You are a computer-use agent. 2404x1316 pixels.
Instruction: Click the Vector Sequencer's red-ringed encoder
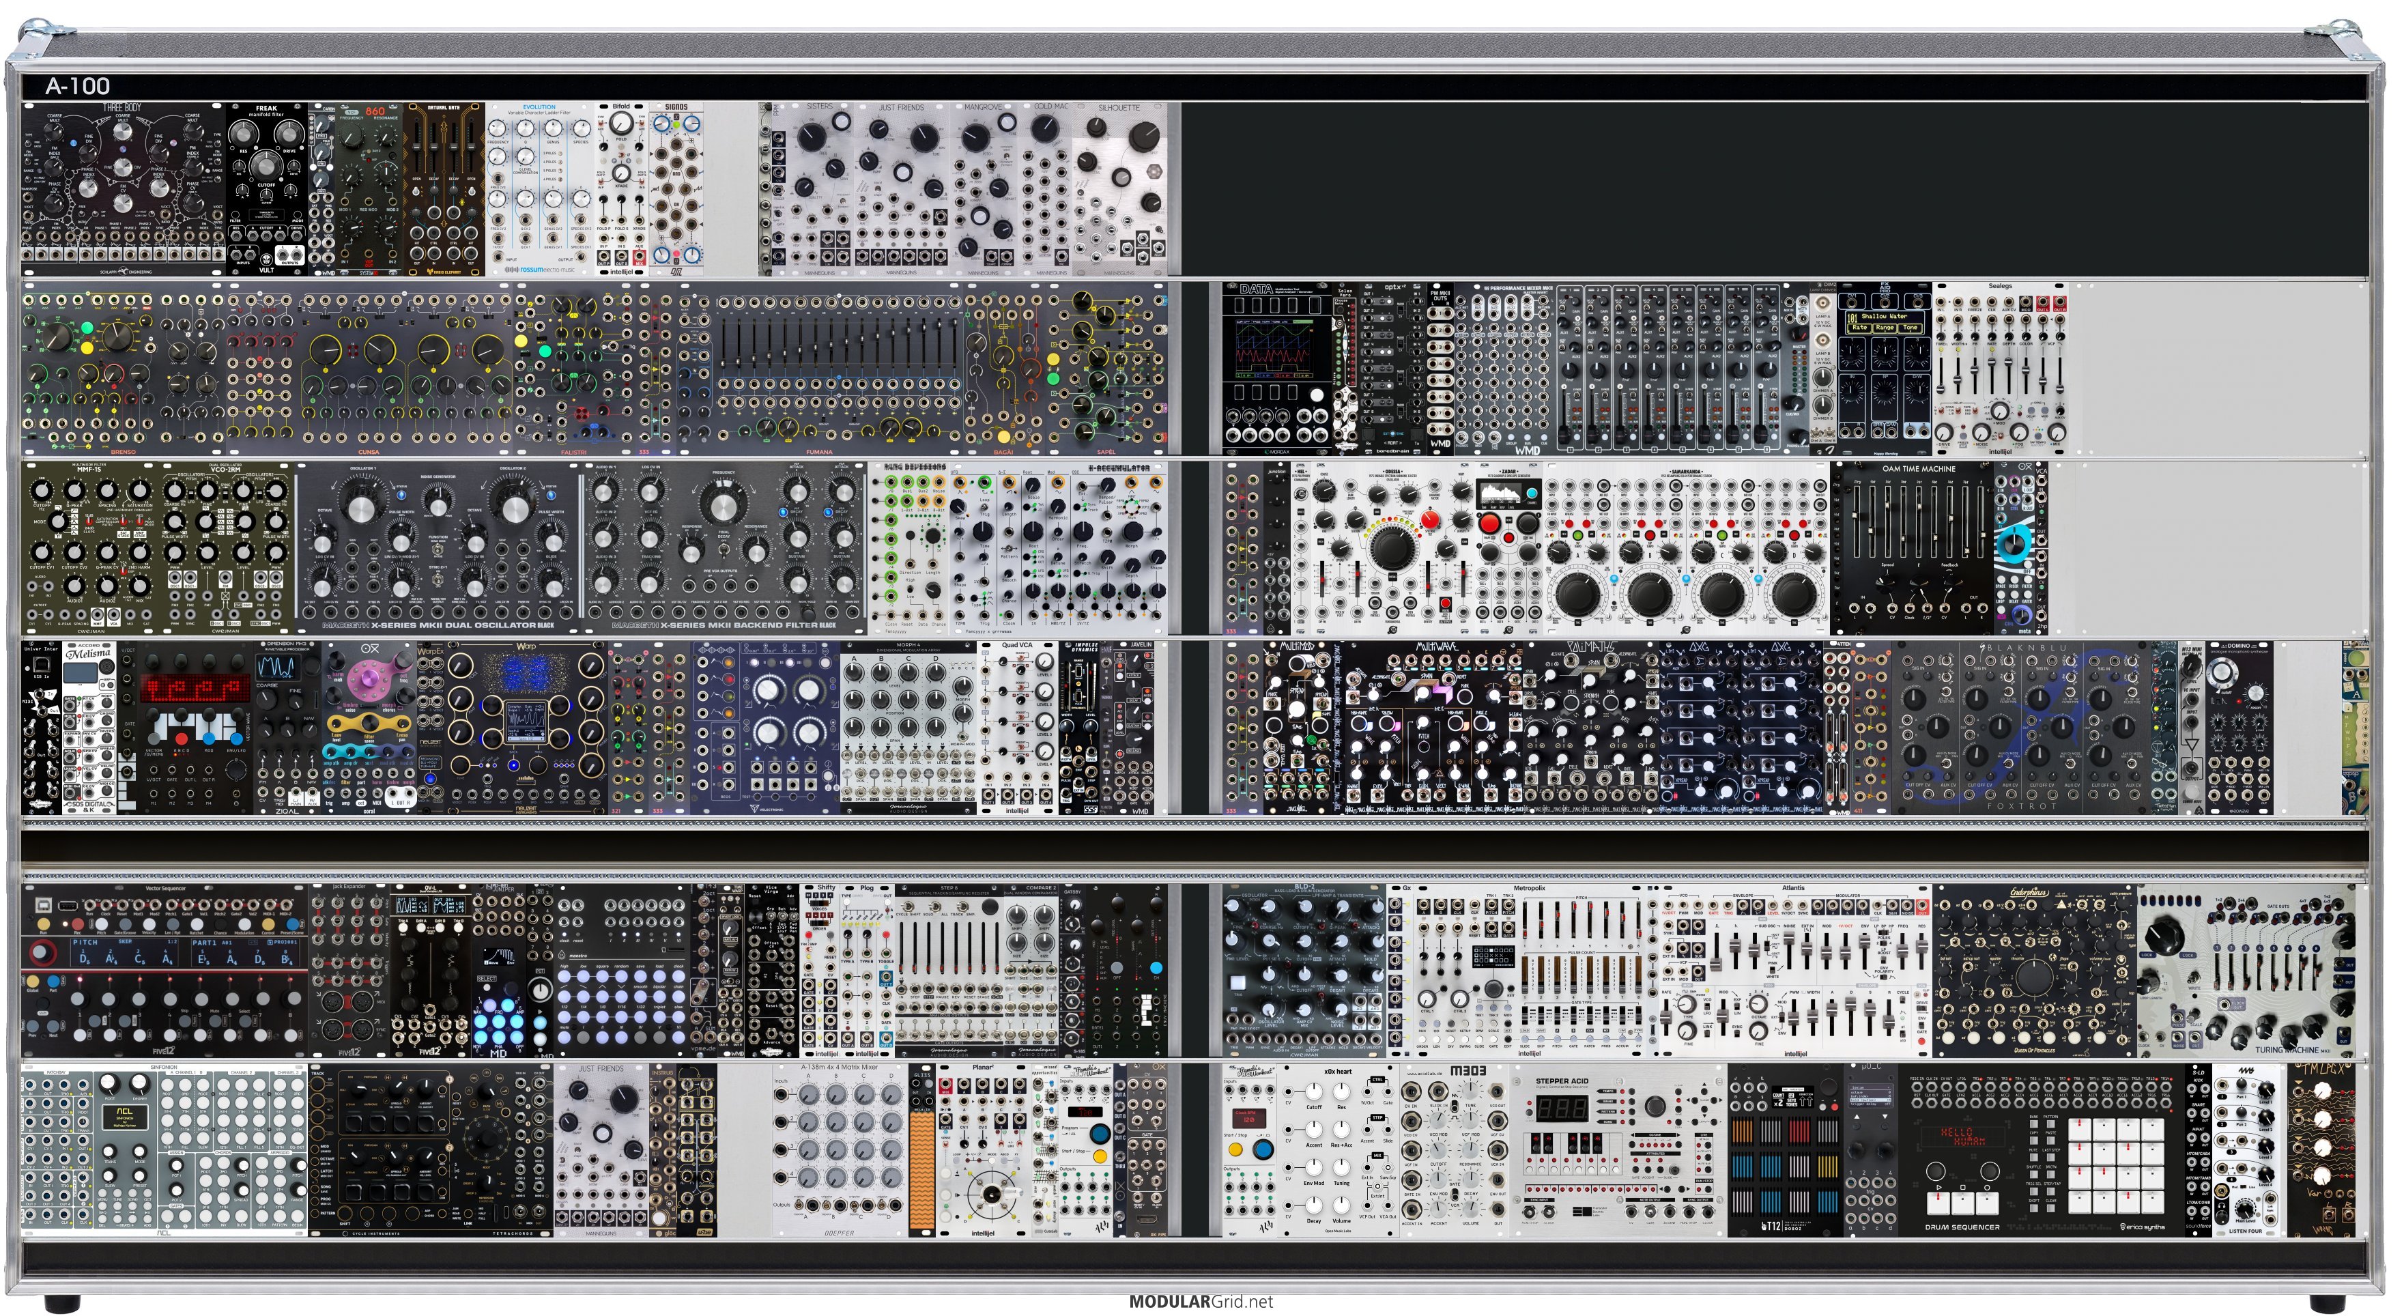(x=42, y=953)
